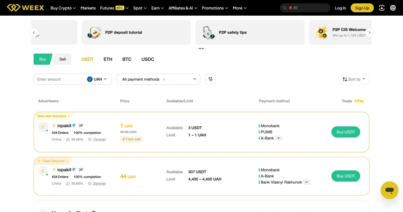Click the 30min(s) time label
The image size is (403, 212).
pyautogui.click(x=99, y=184)
